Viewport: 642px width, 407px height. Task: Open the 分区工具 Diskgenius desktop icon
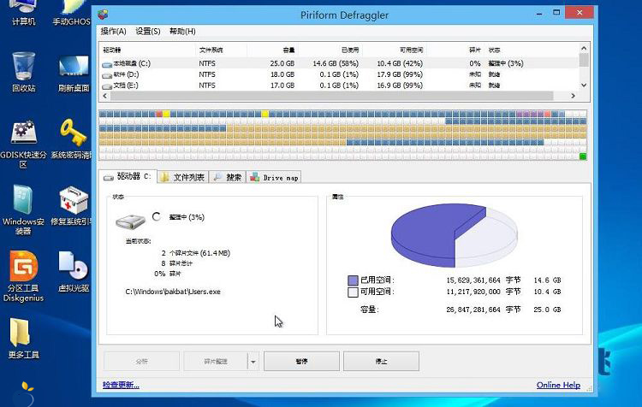(x=23, y=276)
